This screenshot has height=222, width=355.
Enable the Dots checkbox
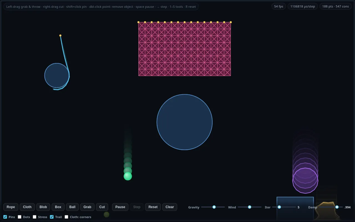coord(20,217)
